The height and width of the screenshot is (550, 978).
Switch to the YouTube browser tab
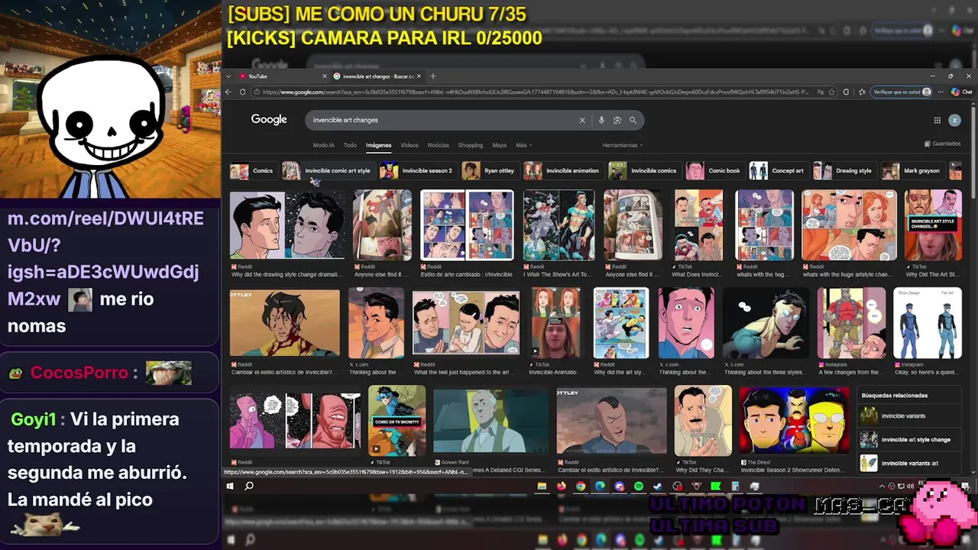(x=283, y=76)
